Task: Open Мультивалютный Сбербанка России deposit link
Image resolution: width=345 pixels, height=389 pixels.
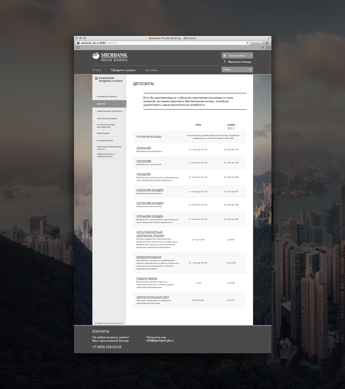Action: tap(150, 234)
